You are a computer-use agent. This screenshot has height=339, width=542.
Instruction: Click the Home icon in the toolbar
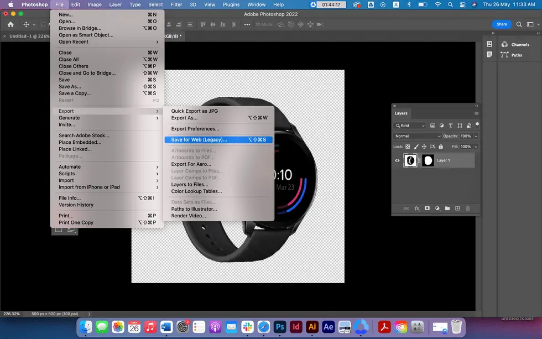coord(10,24)
